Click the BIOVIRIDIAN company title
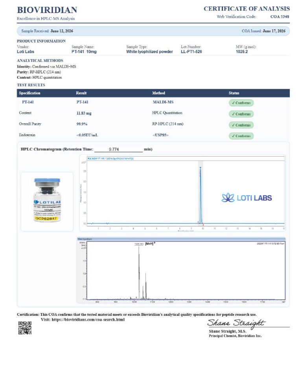302x391 pixels. click(x=47, y=10)
